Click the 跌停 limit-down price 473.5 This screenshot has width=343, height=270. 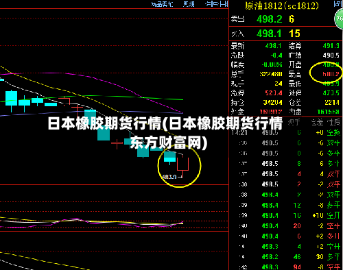pyautogui.click(x=331, y=93)
